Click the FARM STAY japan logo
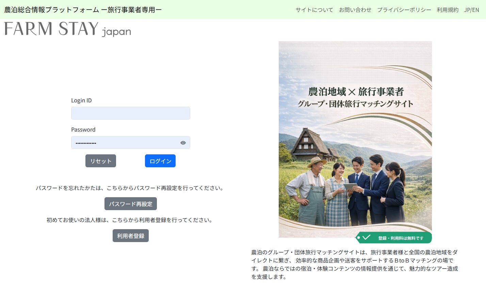This screenshot has height=289, width=486. [x=67, y=31]
